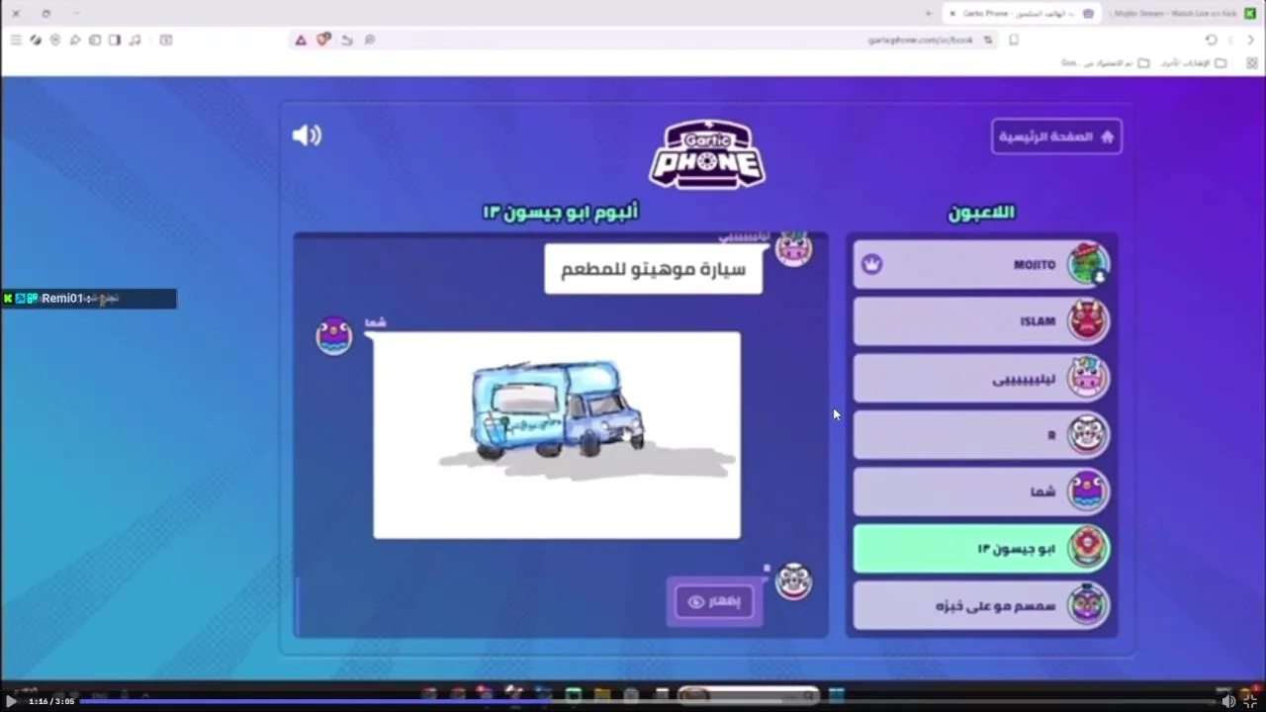Play the video with the play button
The width and height of the screenshot is (1266, 712).
pos(11,701)
